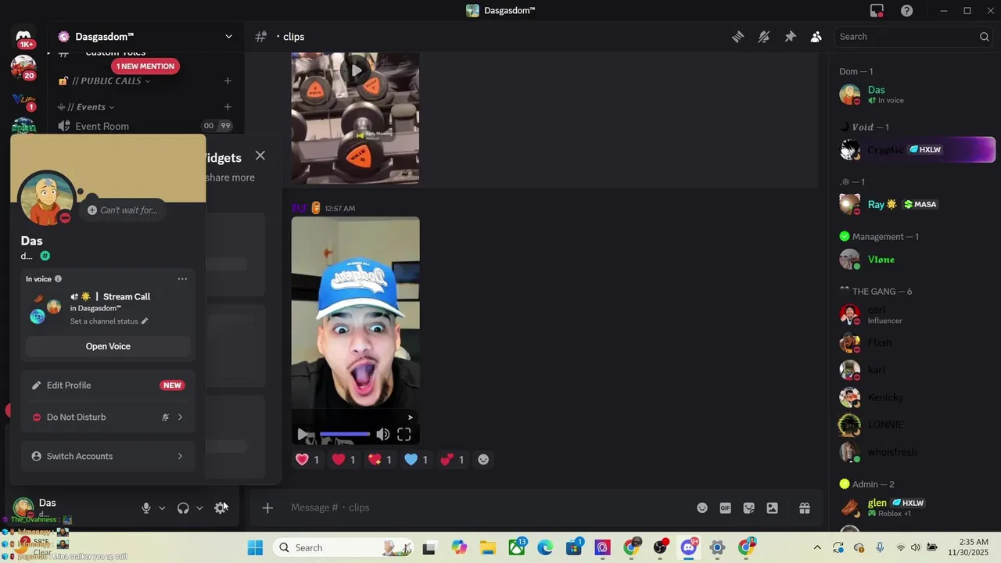Play the Dodgers cap video
The height and width of the screenshot is (563, 1001).
point(303,435)
